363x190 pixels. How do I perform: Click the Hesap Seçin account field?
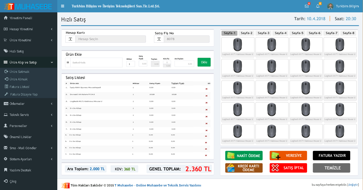point(111,39)
